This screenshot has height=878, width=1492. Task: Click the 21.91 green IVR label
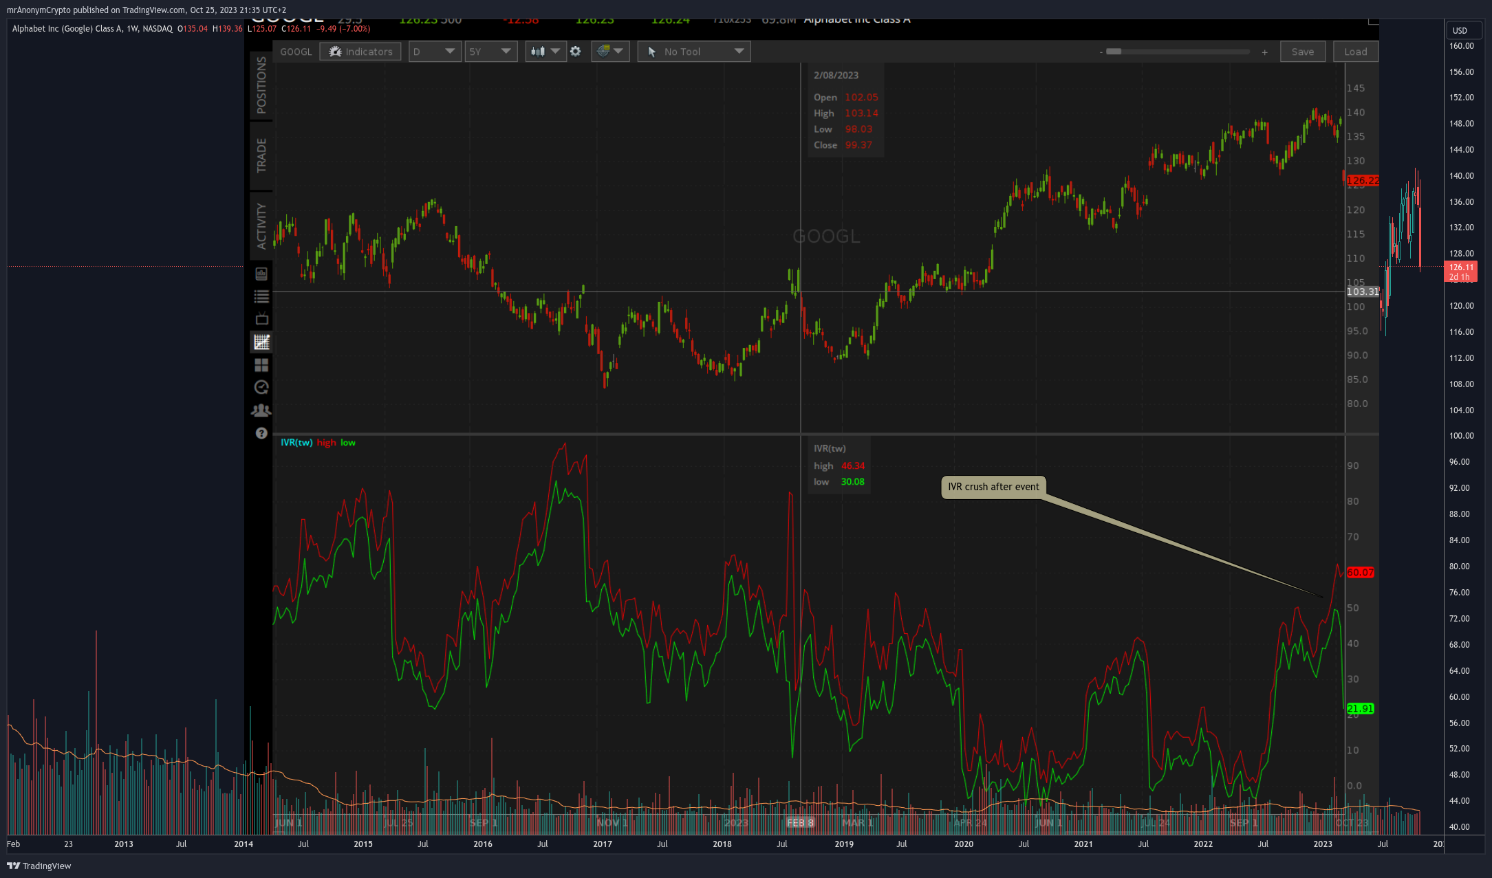coord(1360,708)
